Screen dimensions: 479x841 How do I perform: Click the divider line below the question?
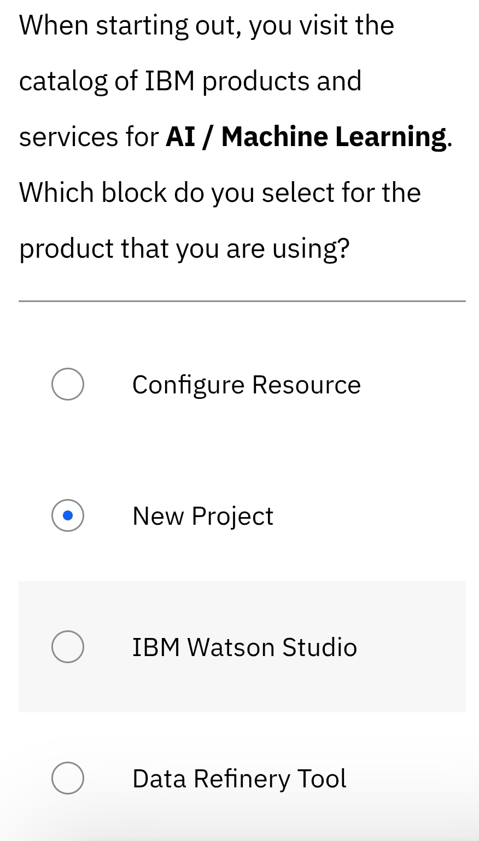pyautogui.click(x=242, y=301)
